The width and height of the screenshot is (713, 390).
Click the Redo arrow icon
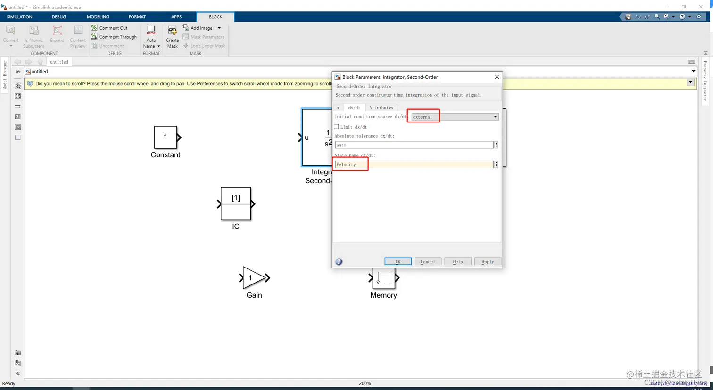pyautogui.click(x=647, y=16)
